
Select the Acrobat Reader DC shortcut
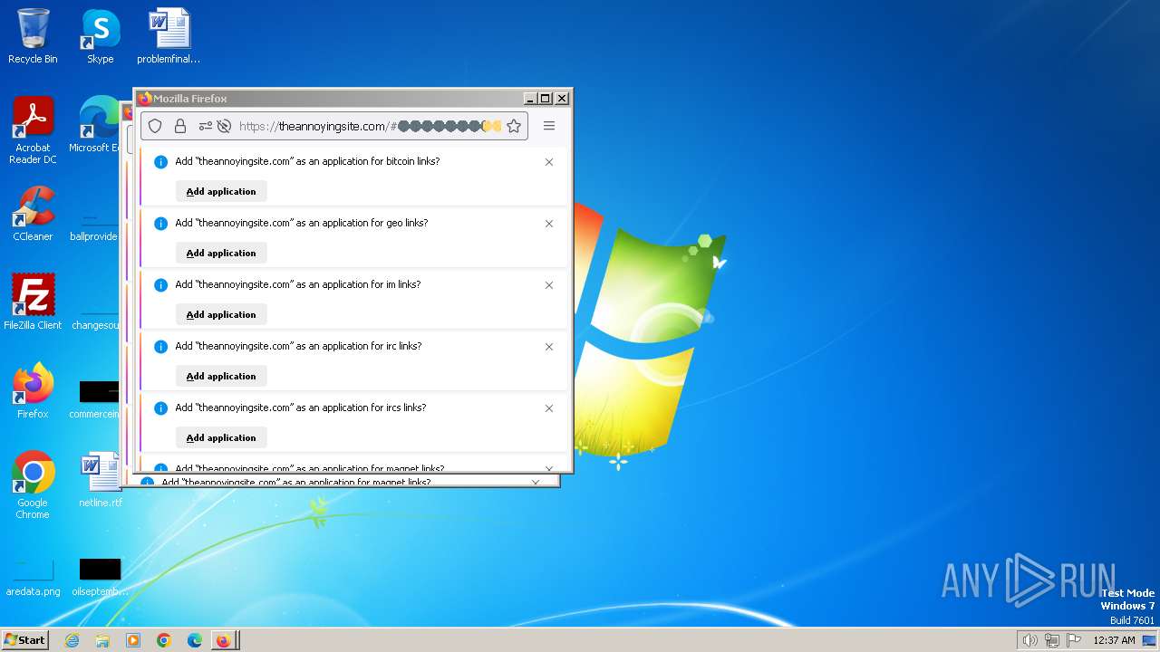click(33, 130)
